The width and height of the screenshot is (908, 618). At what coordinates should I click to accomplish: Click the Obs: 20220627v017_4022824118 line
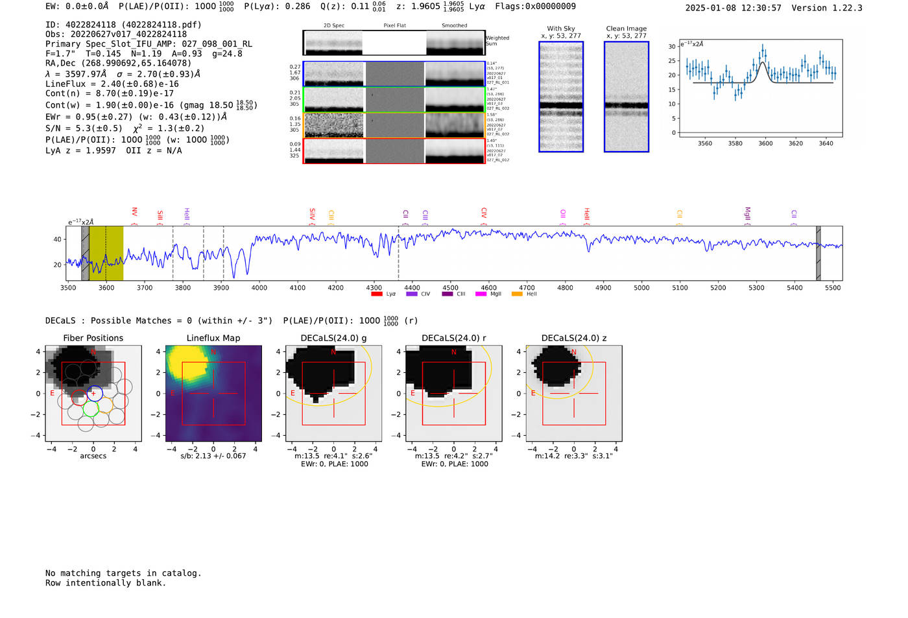click(x=116, y=34)
